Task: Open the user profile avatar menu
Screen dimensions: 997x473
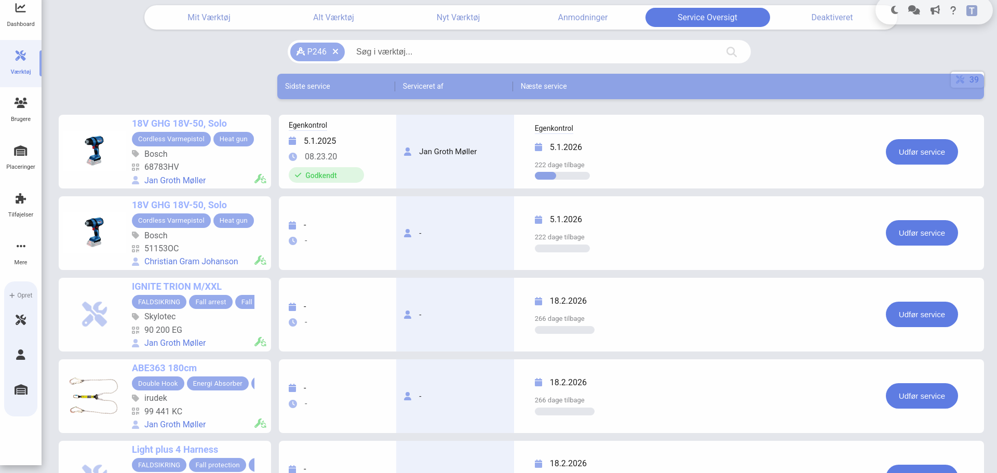Action: point(972,10)
